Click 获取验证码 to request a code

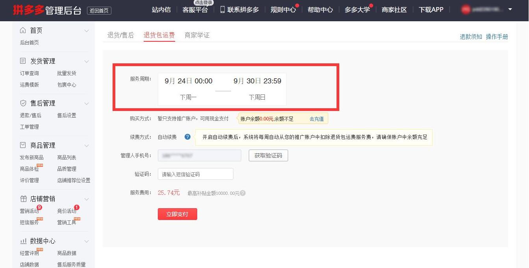[268, 155]
